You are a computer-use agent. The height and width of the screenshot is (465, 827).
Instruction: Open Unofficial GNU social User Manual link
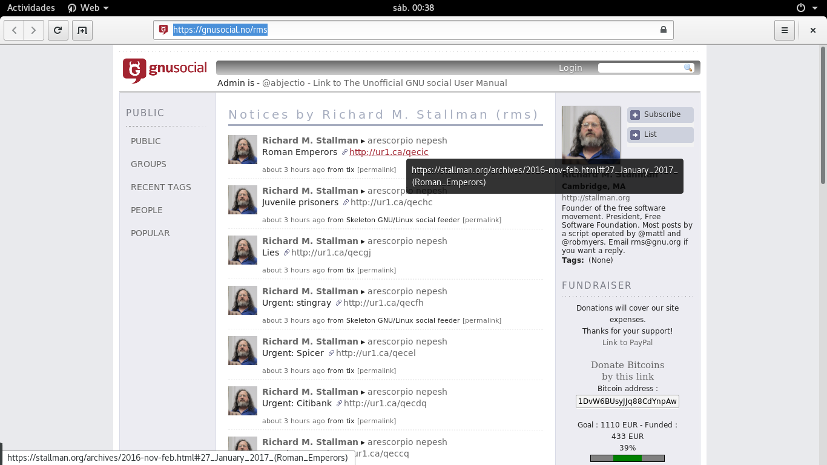(410, 83)
